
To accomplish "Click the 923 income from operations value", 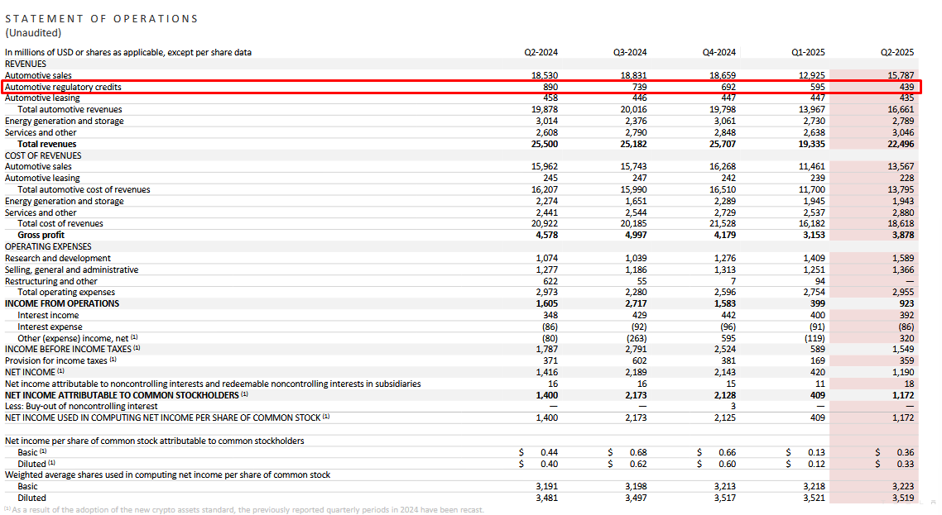I will click(906, 303).
